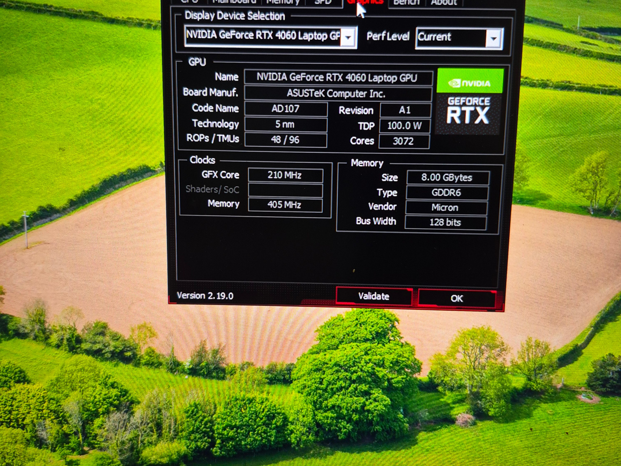Click the empty Shaders/SoC field
Viewport: 621px width, 466px height.
point(285,190)
